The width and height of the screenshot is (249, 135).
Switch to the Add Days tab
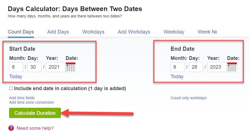(x=58, y=32)
